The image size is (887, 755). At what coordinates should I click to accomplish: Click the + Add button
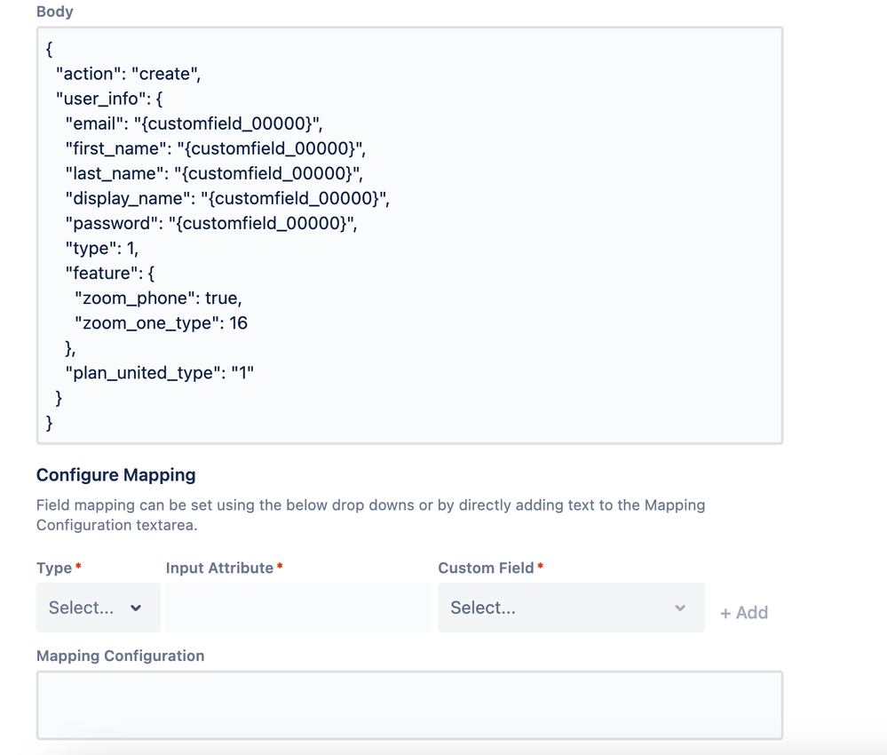744,612
